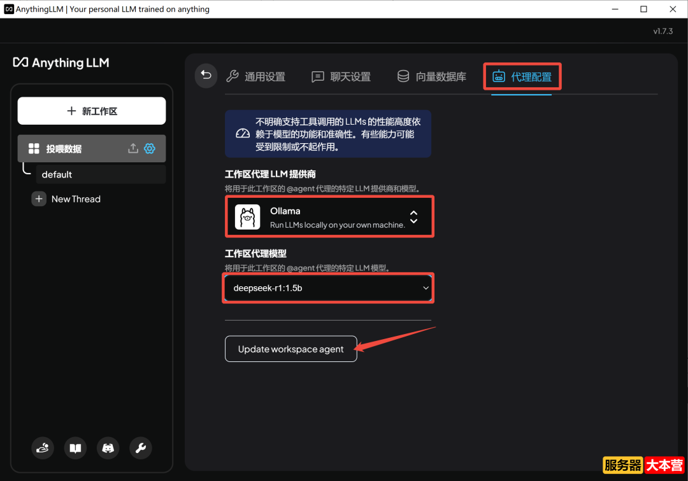Select the 代理配置 tab
Screen dimensions: 688x481
[522, 76]
